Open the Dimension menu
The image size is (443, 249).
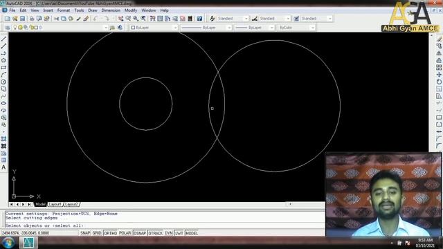tap(111, 10)
